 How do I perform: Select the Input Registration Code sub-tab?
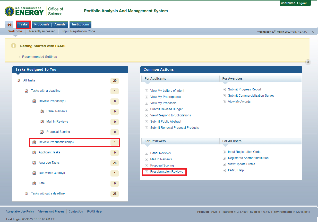[79, 31]
